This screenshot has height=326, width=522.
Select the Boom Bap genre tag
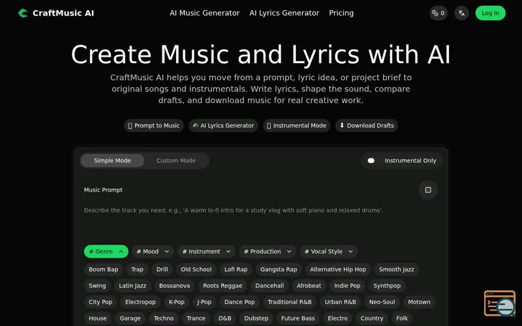tap(103, 269)
